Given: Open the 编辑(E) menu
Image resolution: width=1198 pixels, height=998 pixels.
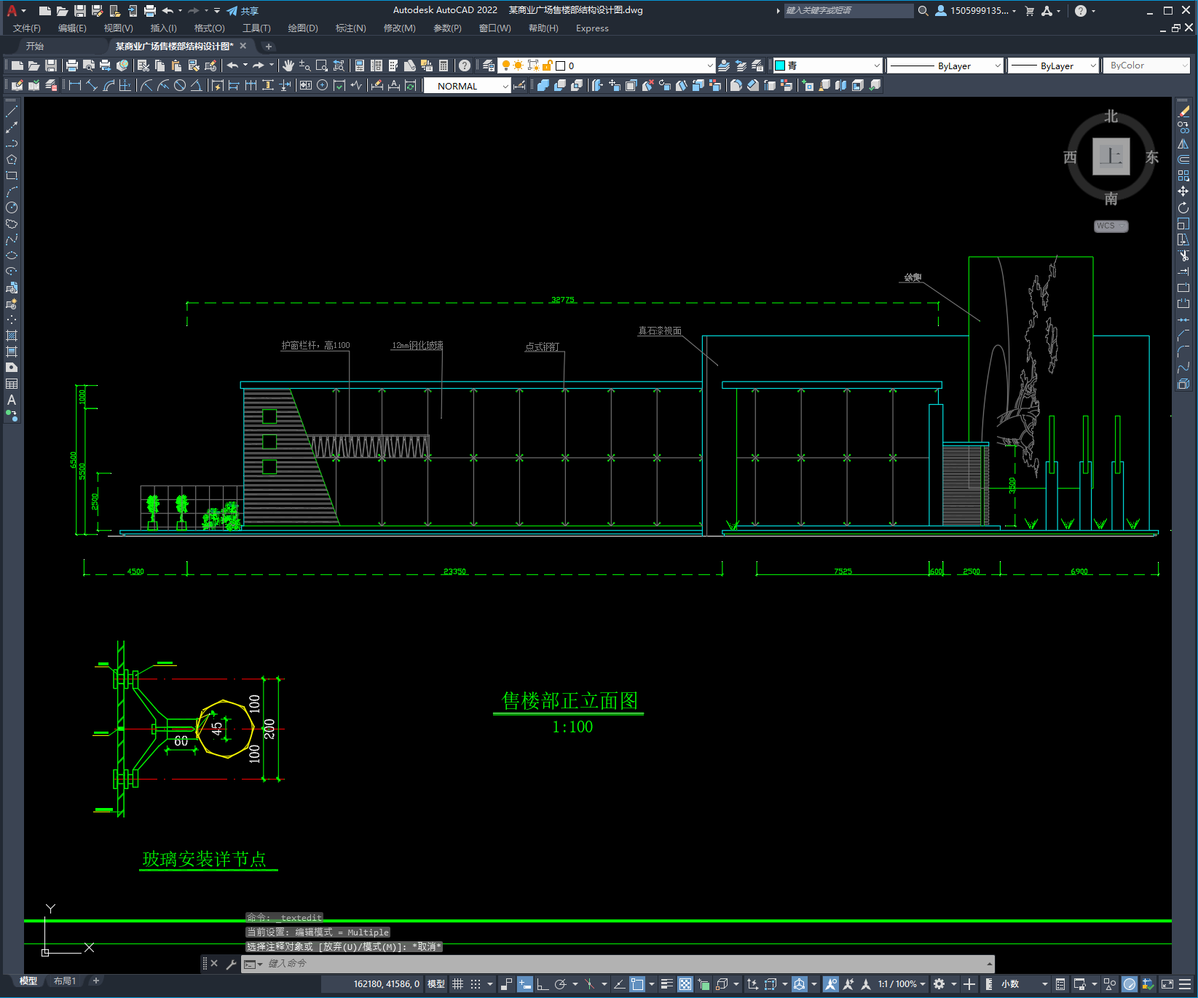Looking at the screenshot, I should (72, 28).
